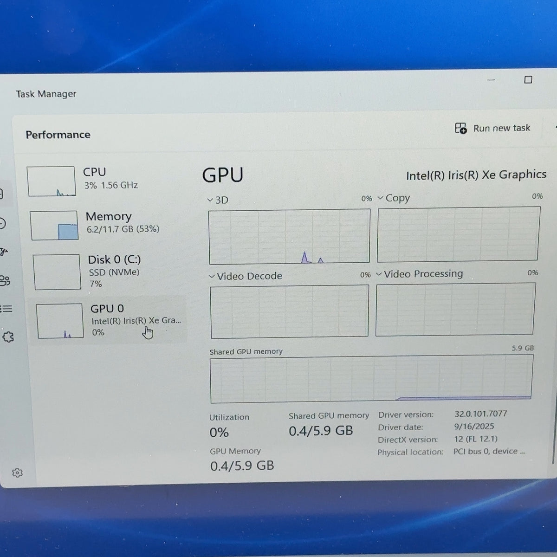The image size is (557, 557).
Task: Open the Services puzzle-piece icon
Action: point(8,337)
